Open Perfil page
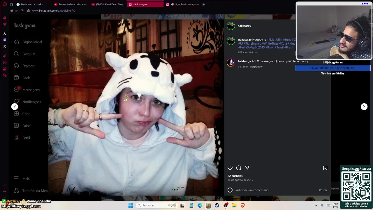This screenshot has height=210, width=373. click(x=23, y=138)
